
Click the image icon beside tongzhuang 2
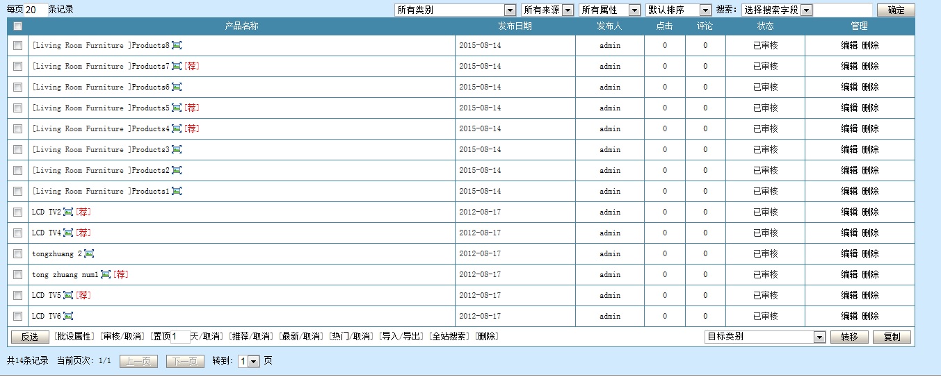pyautogui.click(x=89, y=254)
